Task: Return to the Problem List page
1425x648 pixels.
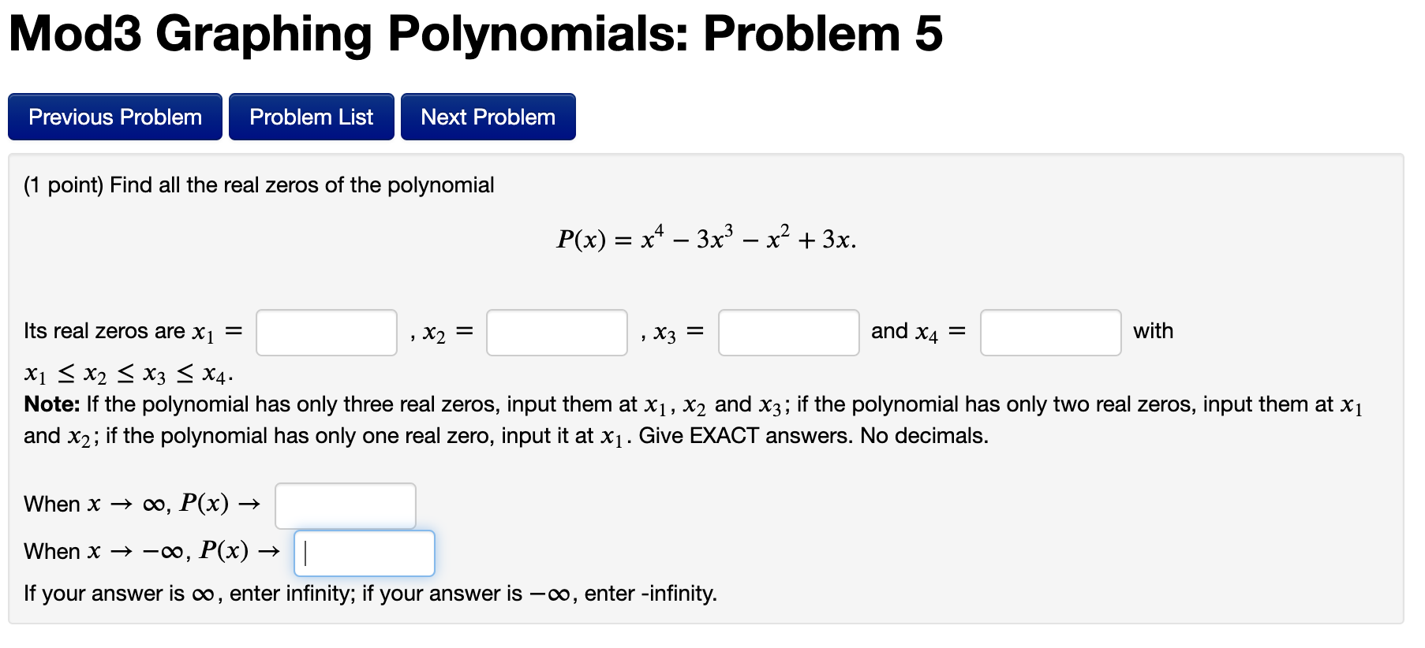Action: (x=311, y=116)
